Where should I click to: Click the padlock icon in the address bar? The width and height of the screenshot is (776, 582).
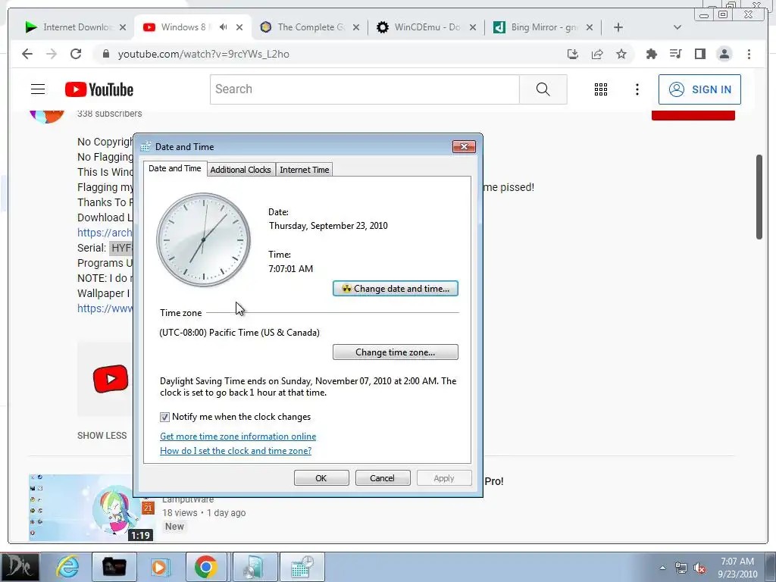click(x=105, y=54)
